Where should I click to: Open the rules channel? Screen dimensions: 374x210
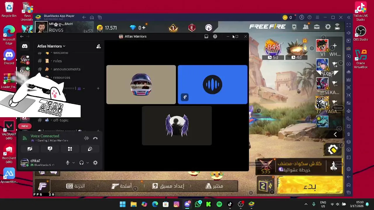tap(58, 61)
